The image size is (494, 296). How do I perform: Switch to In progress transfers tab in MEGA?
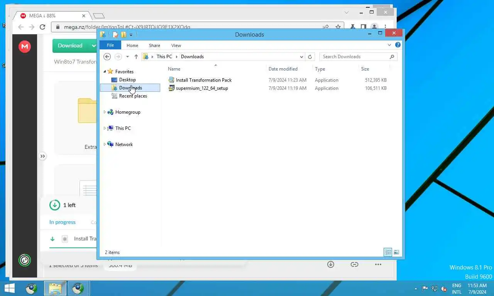pos(63,222)
